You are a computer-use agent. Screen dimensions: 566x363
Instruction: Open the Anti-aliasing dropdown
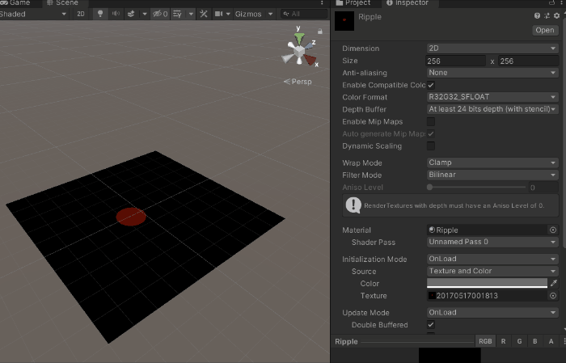[492, 73]
